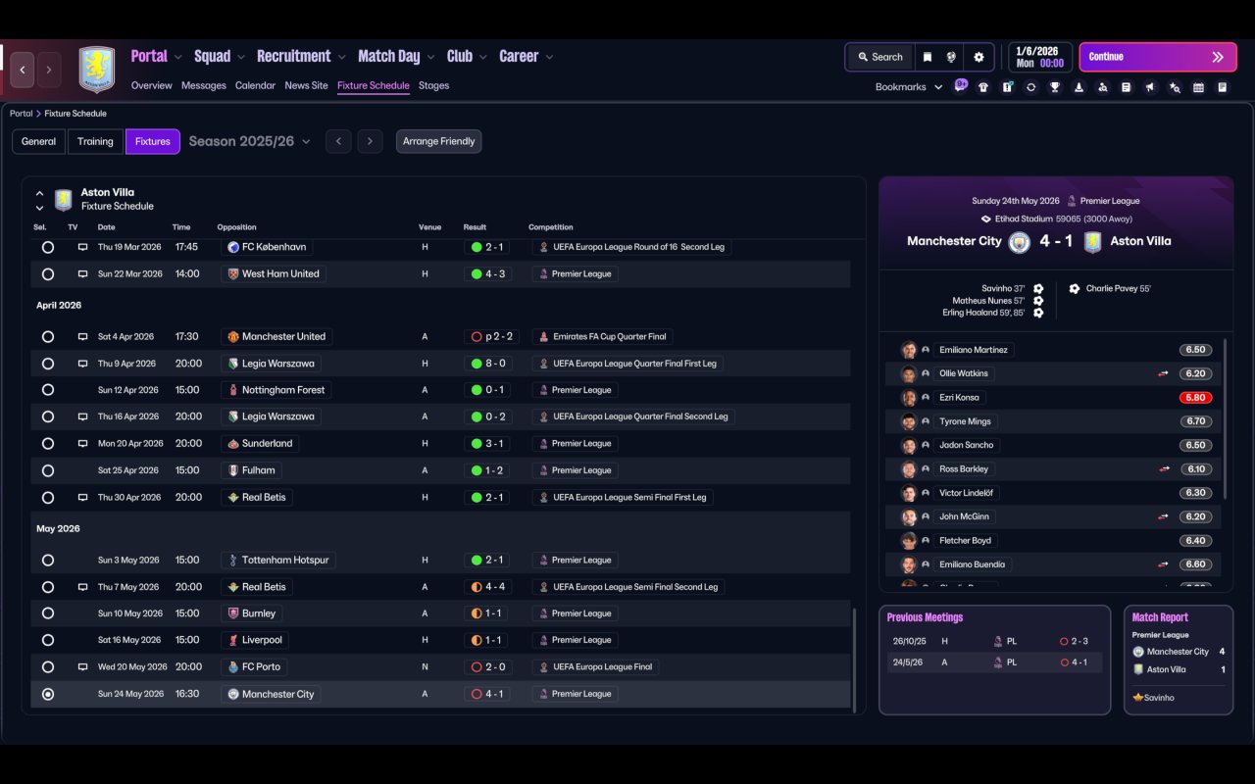Open the Portal menu
This screenshot has height=784, width=1255.
pyautogui.click(x=157, y=57)
